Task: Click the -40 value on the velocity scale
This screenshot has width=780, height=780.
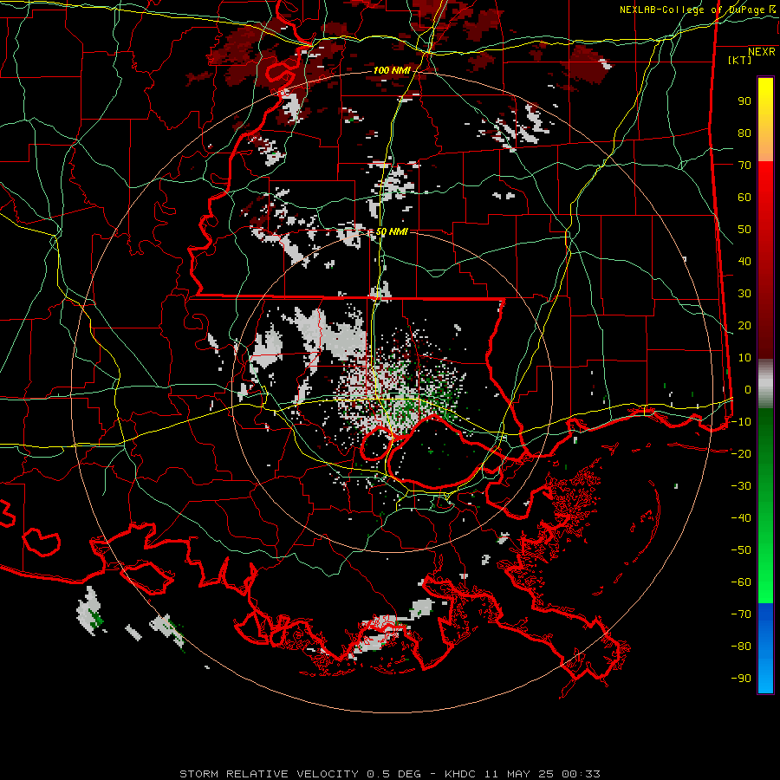Action: (x=741, y=518)
